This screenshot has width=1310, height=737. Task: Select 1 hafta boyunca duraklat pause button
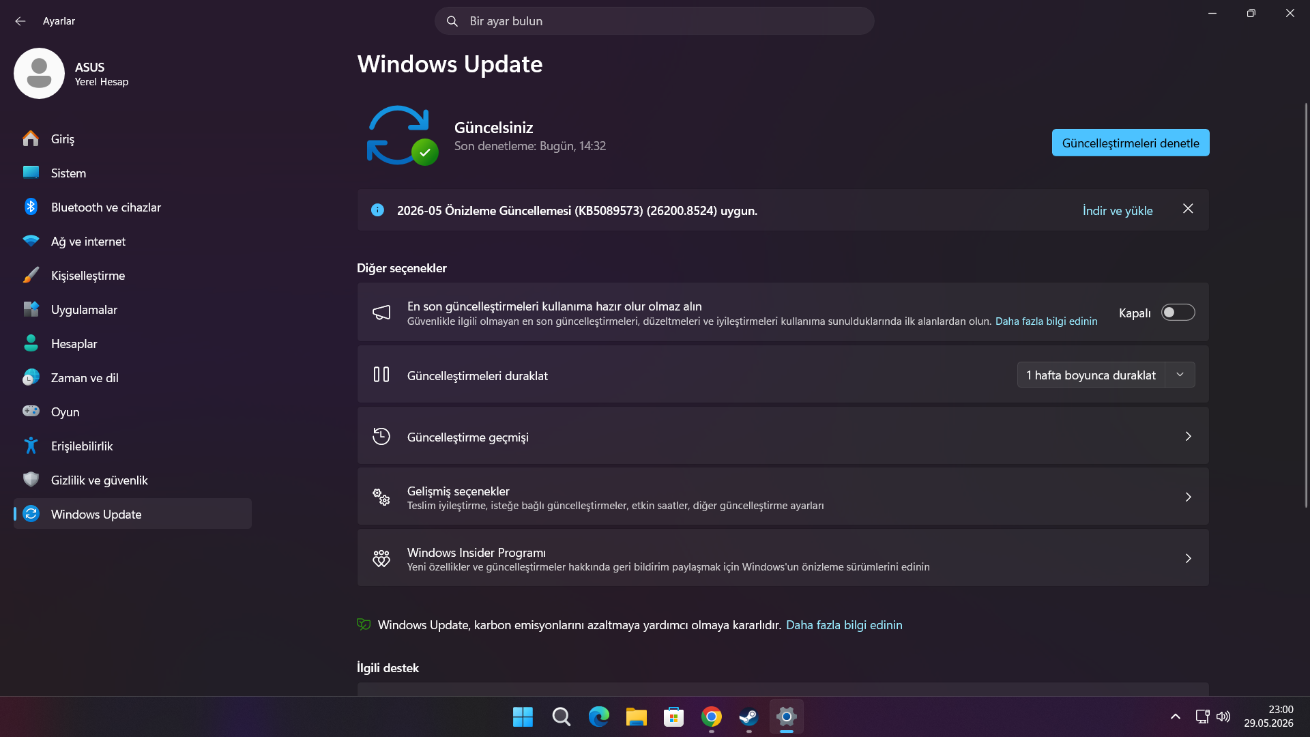[1090, 375]
